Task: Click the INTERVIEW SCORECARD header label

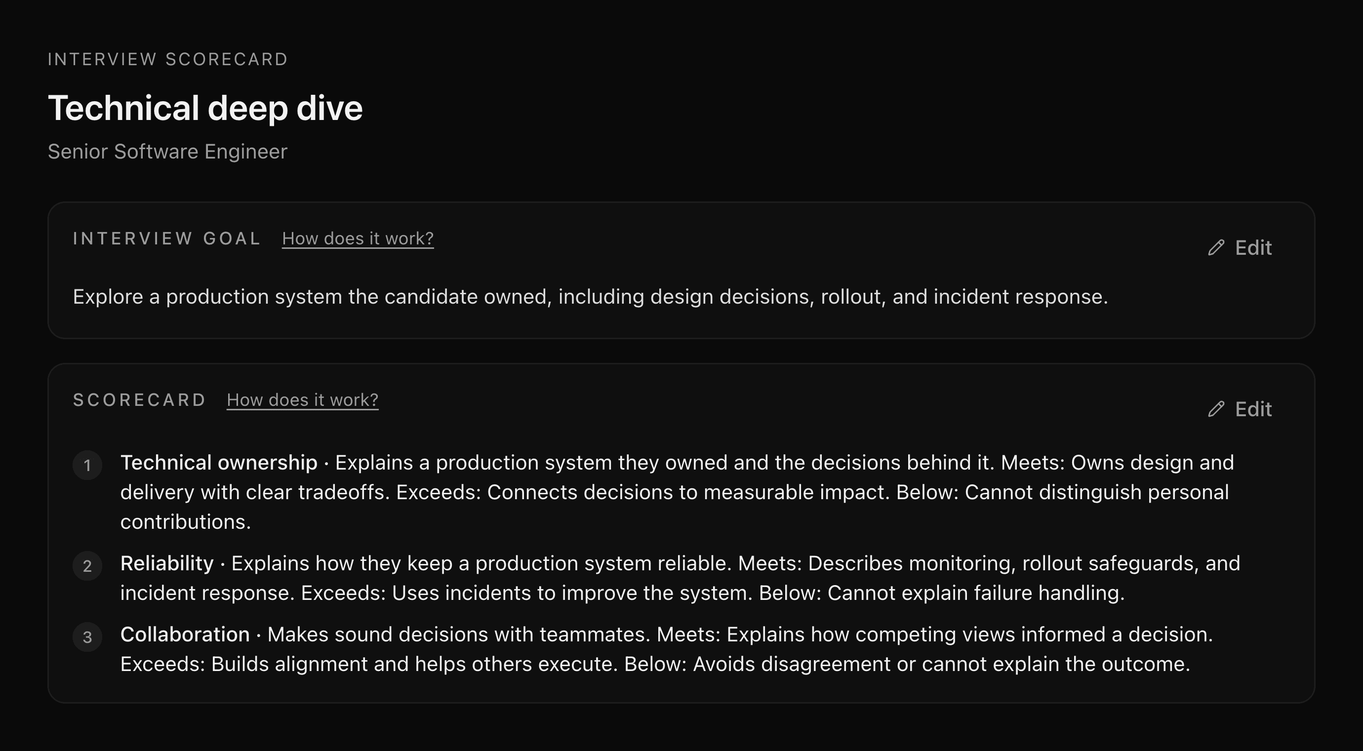Action: [168, 59]
